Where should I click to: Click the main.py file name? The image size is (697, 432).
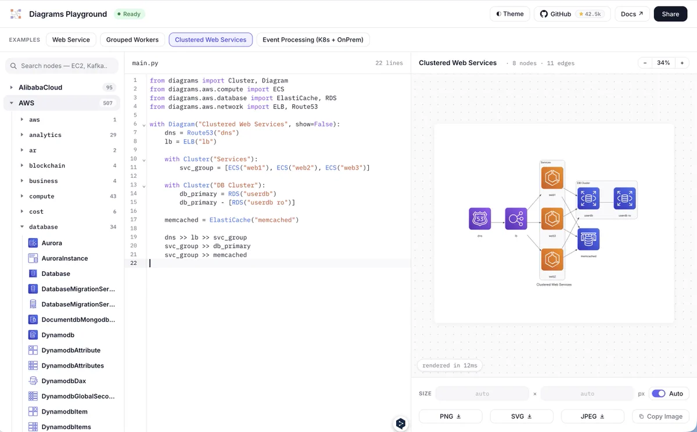[x=145, y=63]
